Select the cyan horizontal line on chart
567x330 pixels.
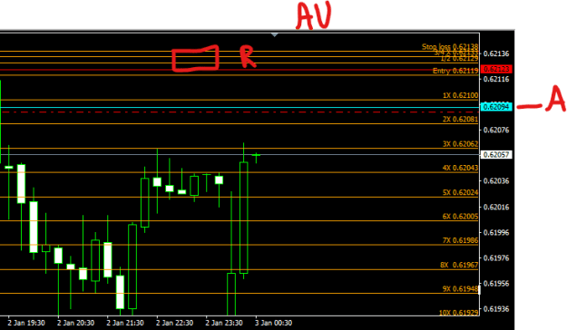[x=240, y=107]
